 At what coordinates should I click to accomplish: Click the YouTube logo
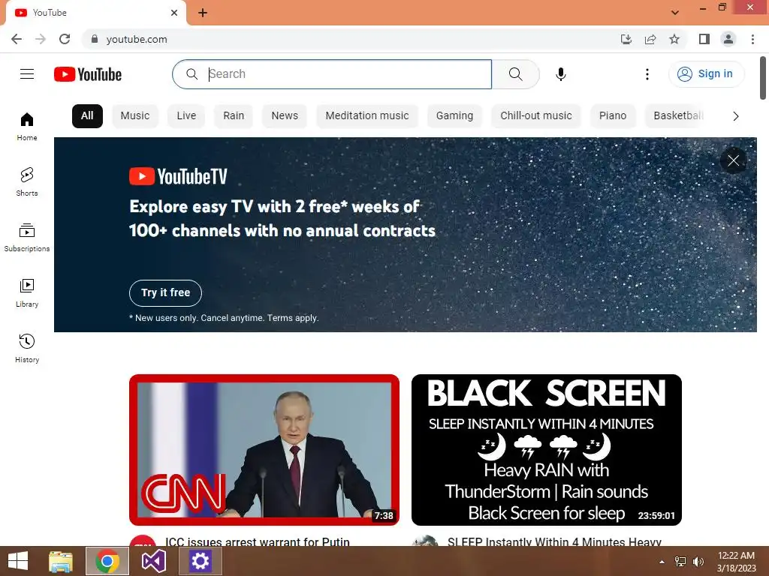pyautogui.click(x=88, y=74)
